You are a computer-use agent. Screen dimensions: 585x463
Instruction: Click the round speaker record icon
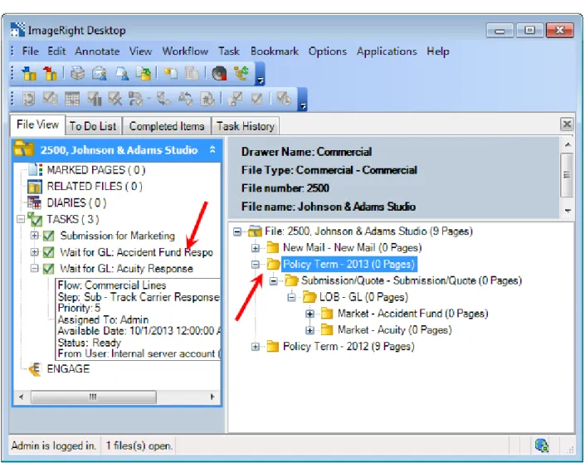click(219, 74)
